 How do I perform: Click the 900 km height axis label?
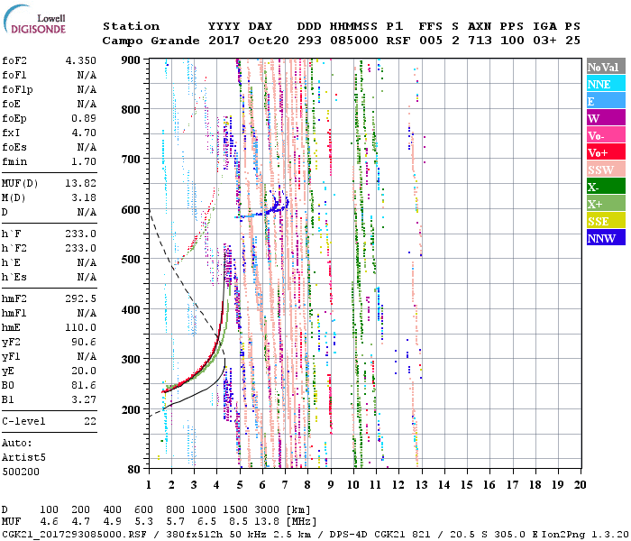click(132, 60)
